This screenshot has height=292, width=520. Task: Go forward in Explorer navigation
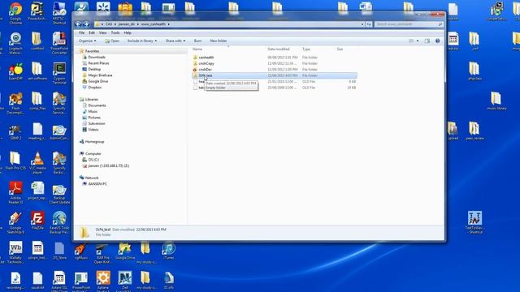click(86, 24)
